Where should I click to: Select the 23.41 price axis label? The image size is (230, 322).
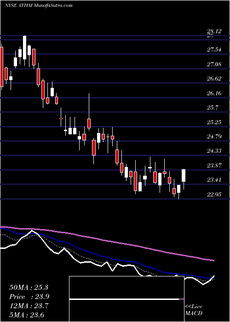(214, 180)
